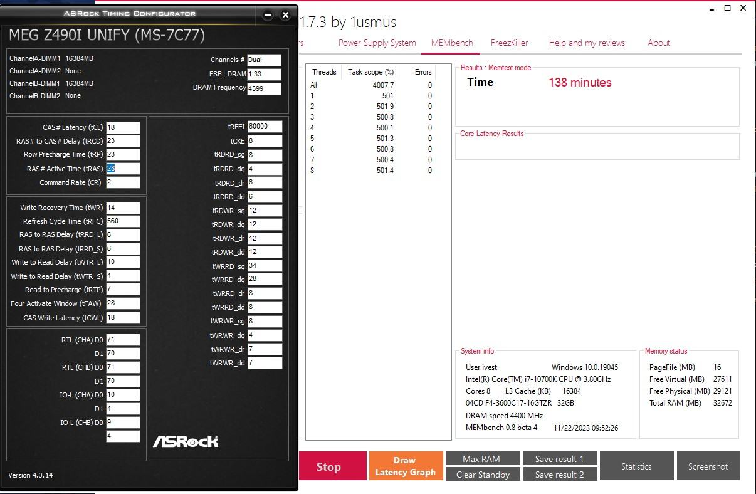
Task: Click the tWRRD_sg value field
Action: click(265, 266)
